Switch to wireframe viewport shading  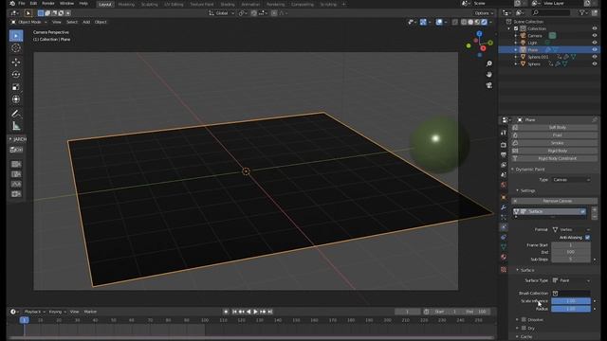click(x=464, y=22)
